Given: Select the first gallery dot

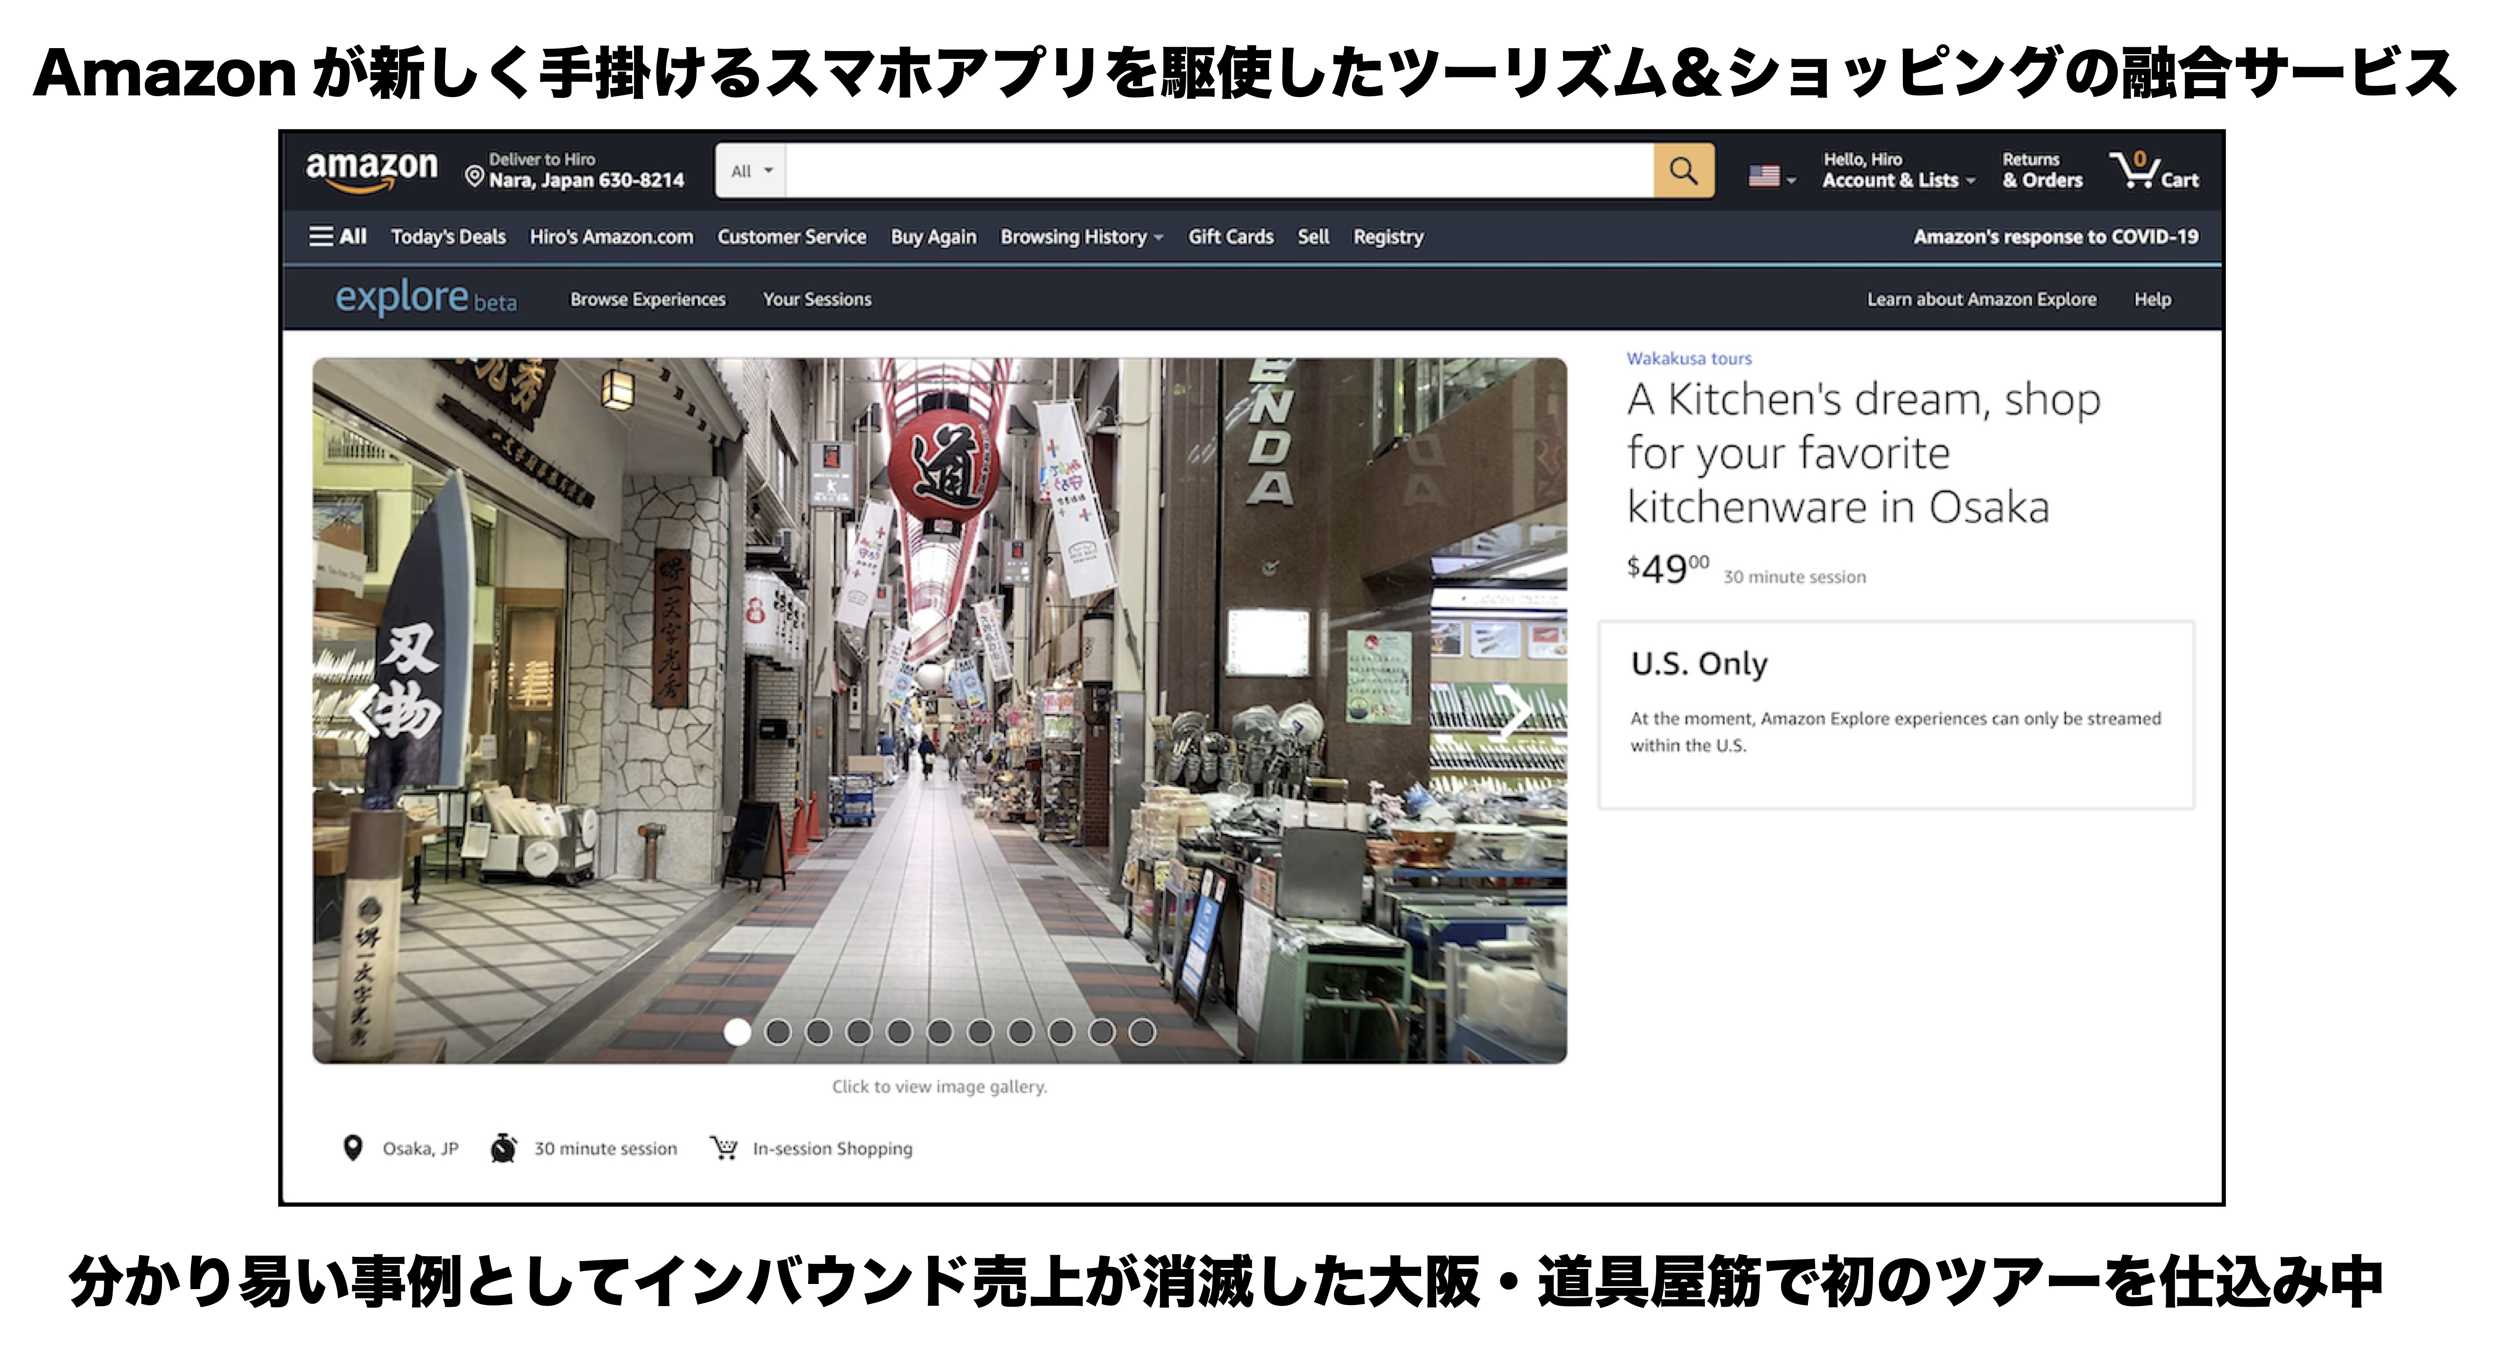Looking at the screenshot, I should (737, 1032).
